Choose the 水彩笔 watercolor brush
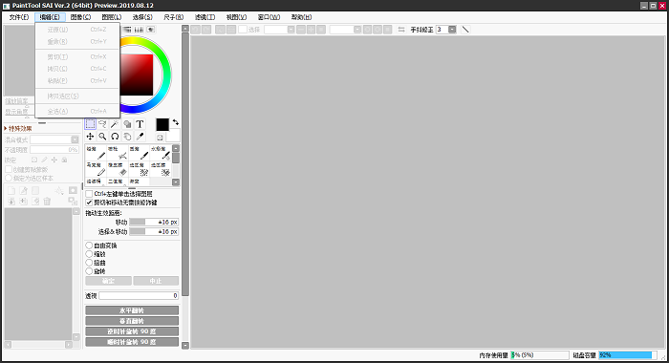Screen dimensions: 669x363 click(x=161, y=153)
